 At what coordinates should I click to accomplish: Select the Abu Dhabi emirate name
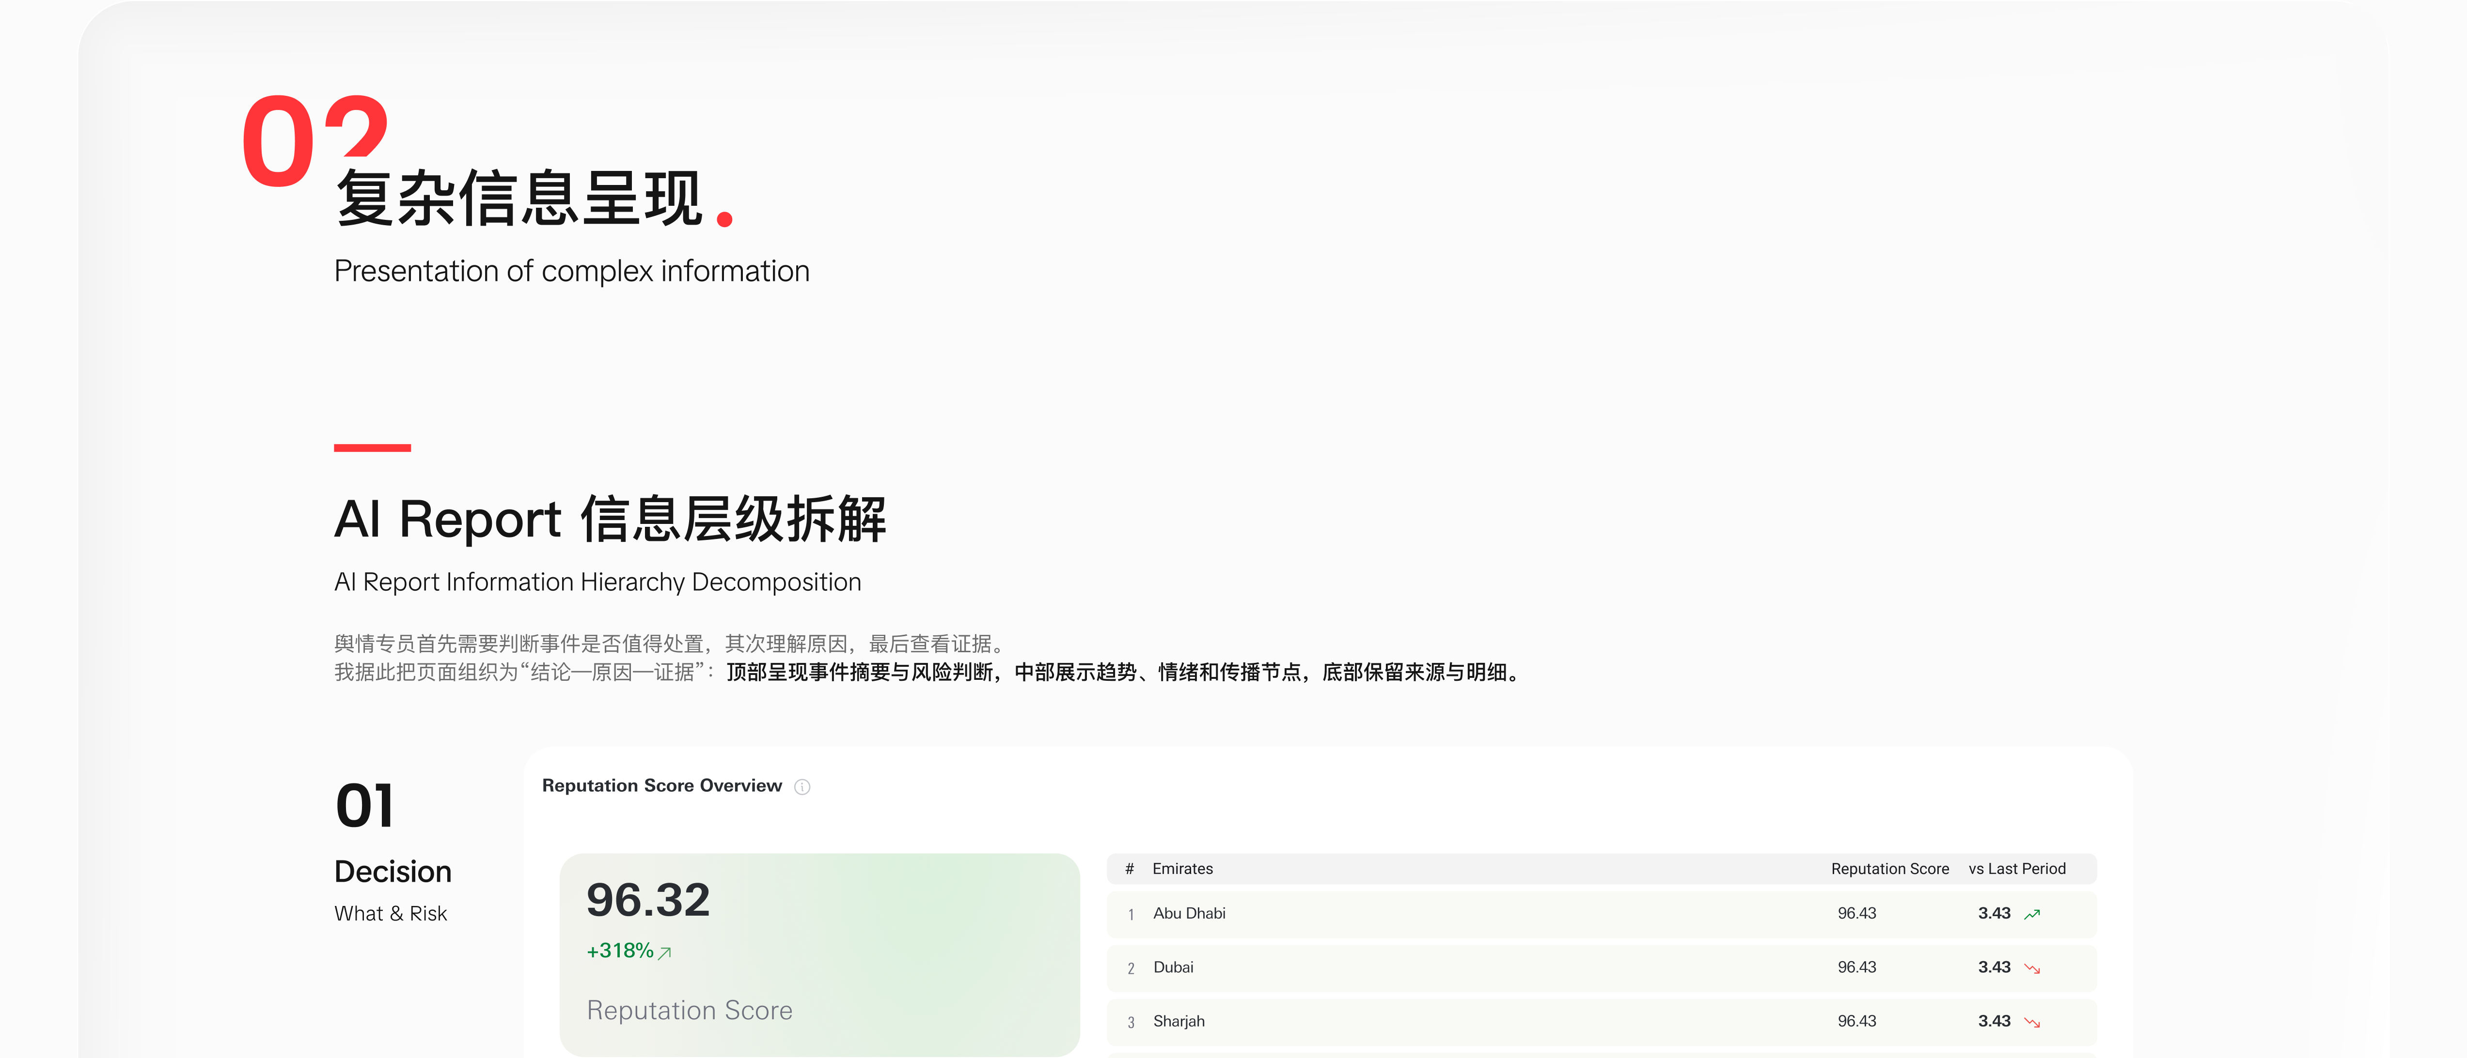click(1189, 914)
